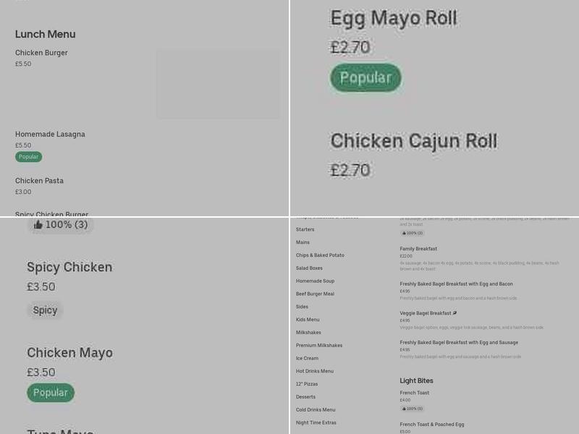Open the 12" Pizzas category
The width and height of the screenshot is (579, 434).
tap(306, 383)
